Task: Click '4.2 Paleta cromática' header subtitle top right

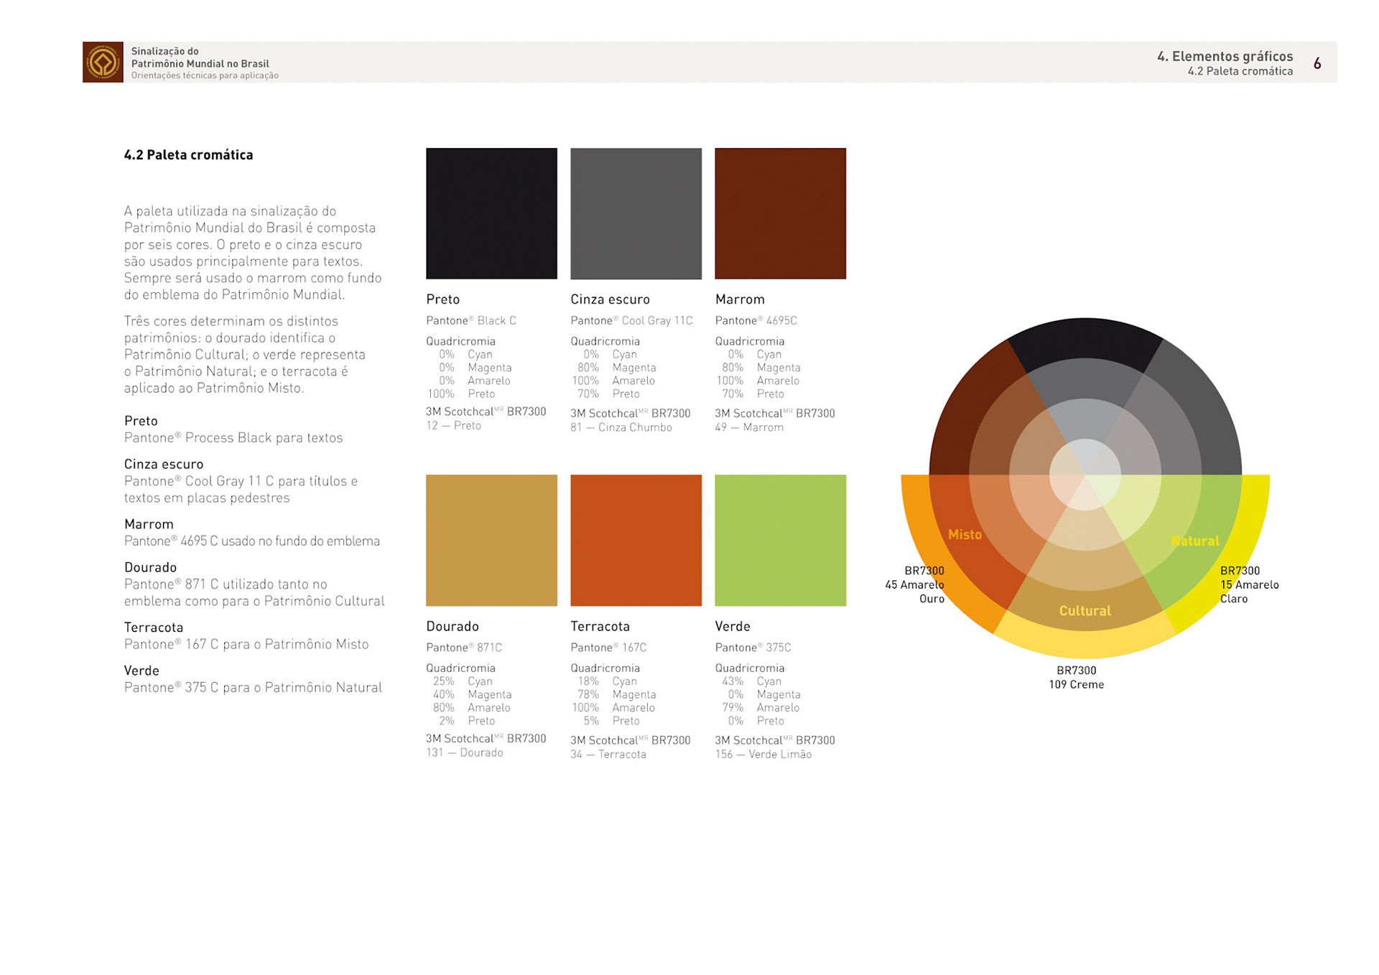Action: 1240,71
